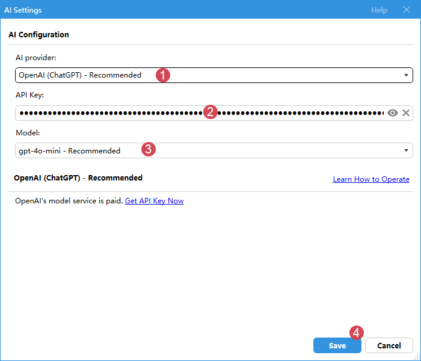Screen dimensions: 421x361
Task: Save the AI configuration
Action: point(337,345)
